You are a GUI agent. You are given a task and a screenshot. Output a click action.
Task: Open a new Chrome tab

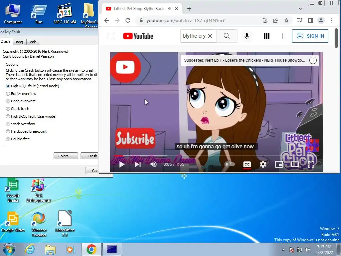coord(189,9)
